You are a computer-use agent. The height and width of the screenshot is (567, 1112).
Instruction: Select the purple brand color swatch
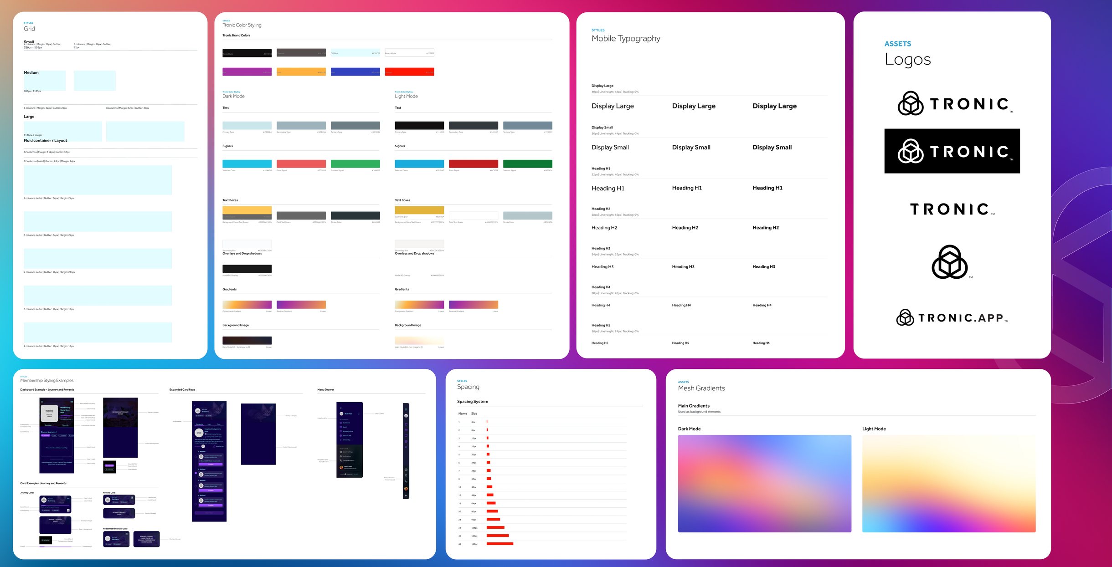pyautogui.click(x=247, y=72)
